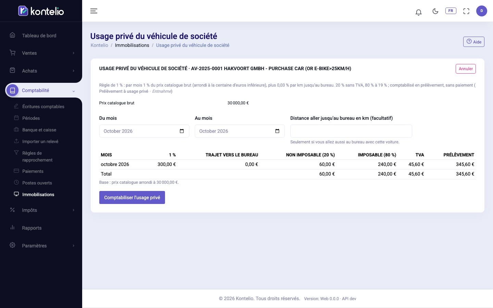This screenshot has width=493, height=308.
Task: Select the 30 000,00 € catalogue price
Action: click(238, 103)
